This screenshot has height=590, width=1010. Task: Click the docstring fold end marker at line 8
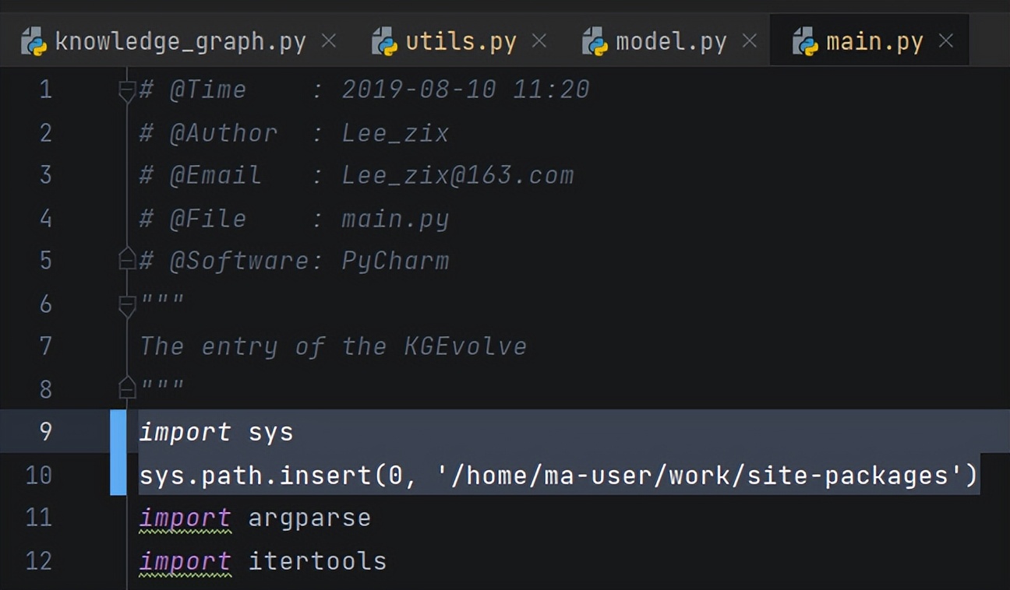(x=127, y=387)
